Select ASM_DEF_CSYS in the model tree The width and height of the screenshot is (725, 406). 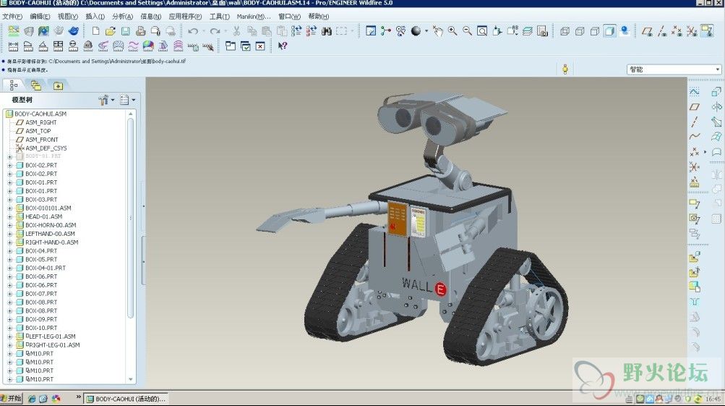click(x=46, y=148)
